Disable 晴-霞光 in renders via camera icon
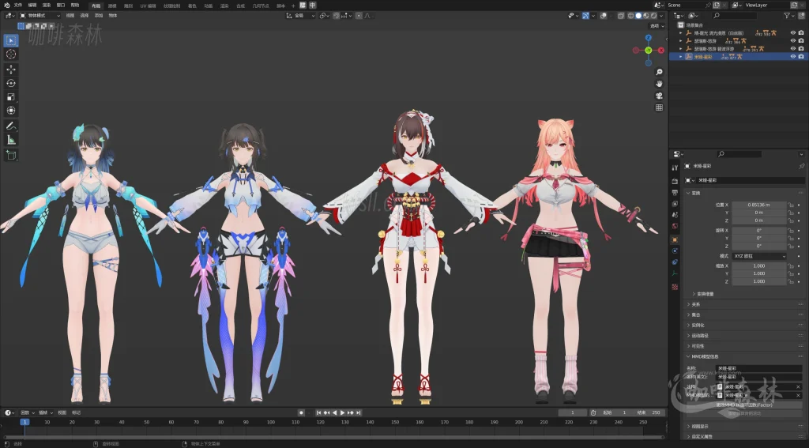This screenshot has width=809, height=448. point(801,32)
